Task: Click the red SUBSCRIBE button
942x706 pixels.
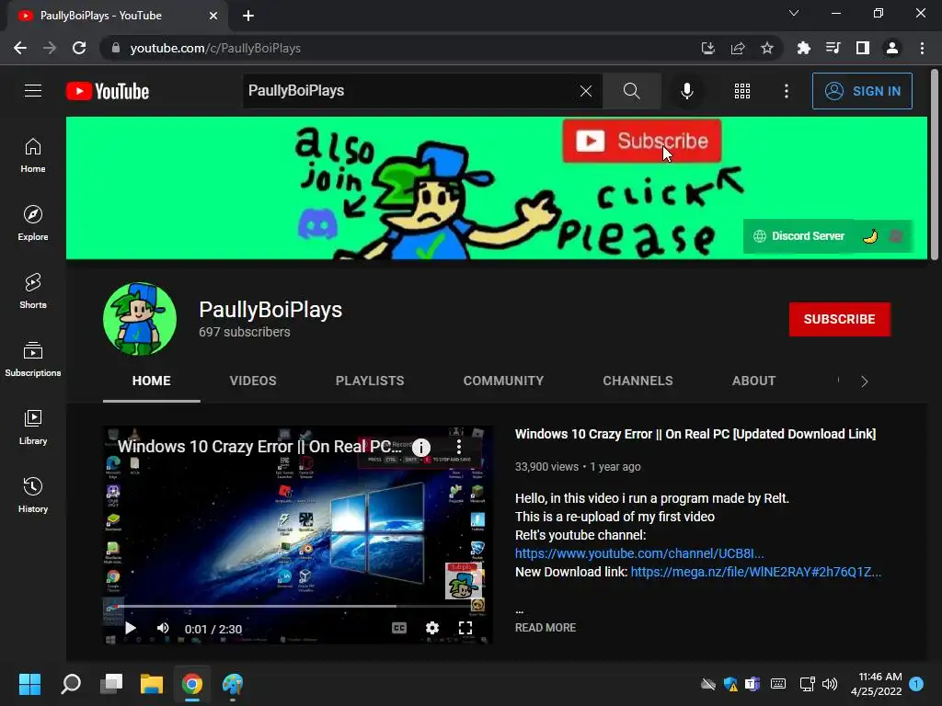Action: click(839, 319)
